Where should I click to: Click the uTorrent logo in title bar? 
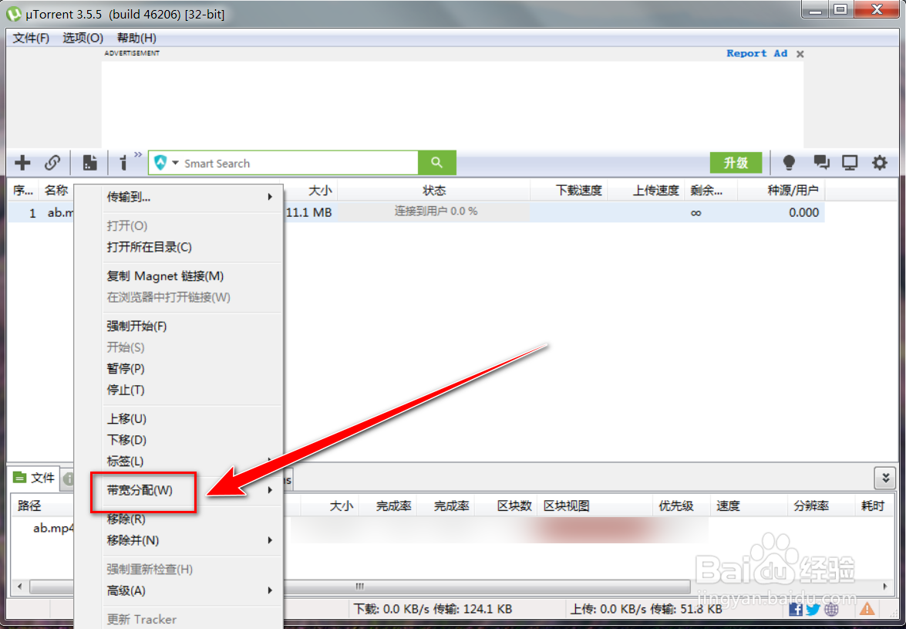15,13
